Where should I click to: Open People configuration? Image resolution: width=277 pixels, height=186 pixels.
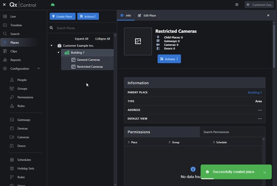(x=22, y=80)
